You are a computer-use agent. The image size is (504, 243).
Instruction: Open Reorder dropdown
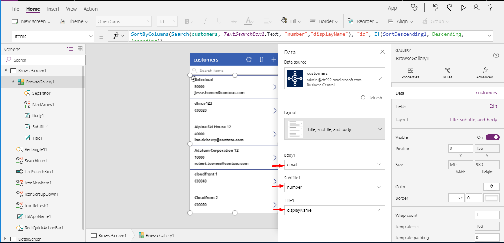click(362, 21)
